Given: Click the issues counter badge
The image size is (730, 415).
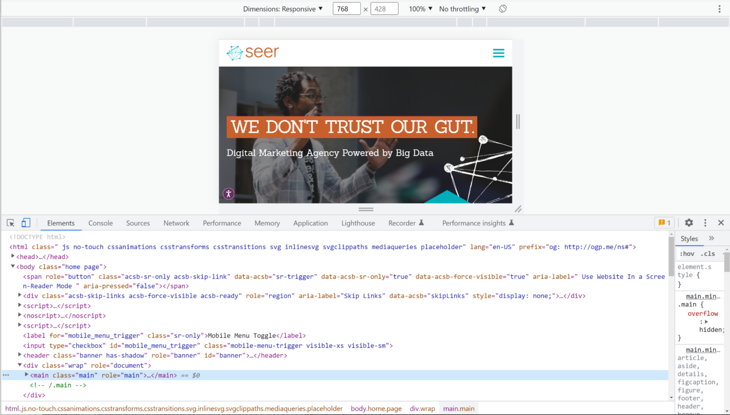Looking at the screenshot, I should [x=664, y=223].
